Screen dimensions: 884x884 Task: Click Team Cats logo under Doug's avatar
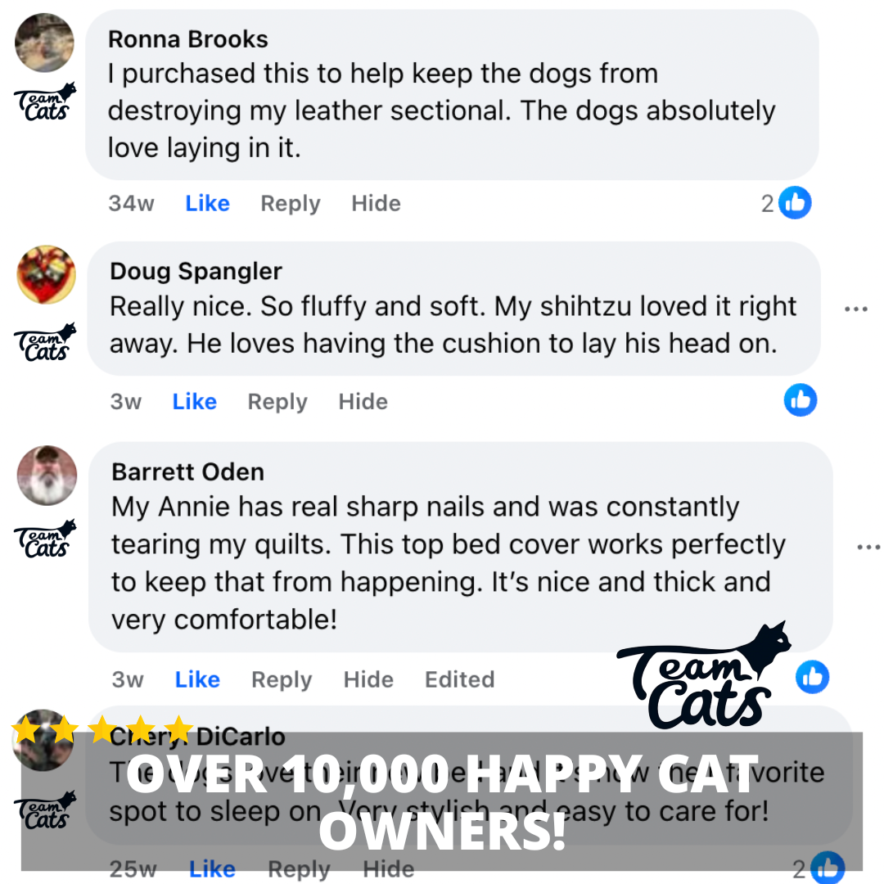(x=44, y=342)
